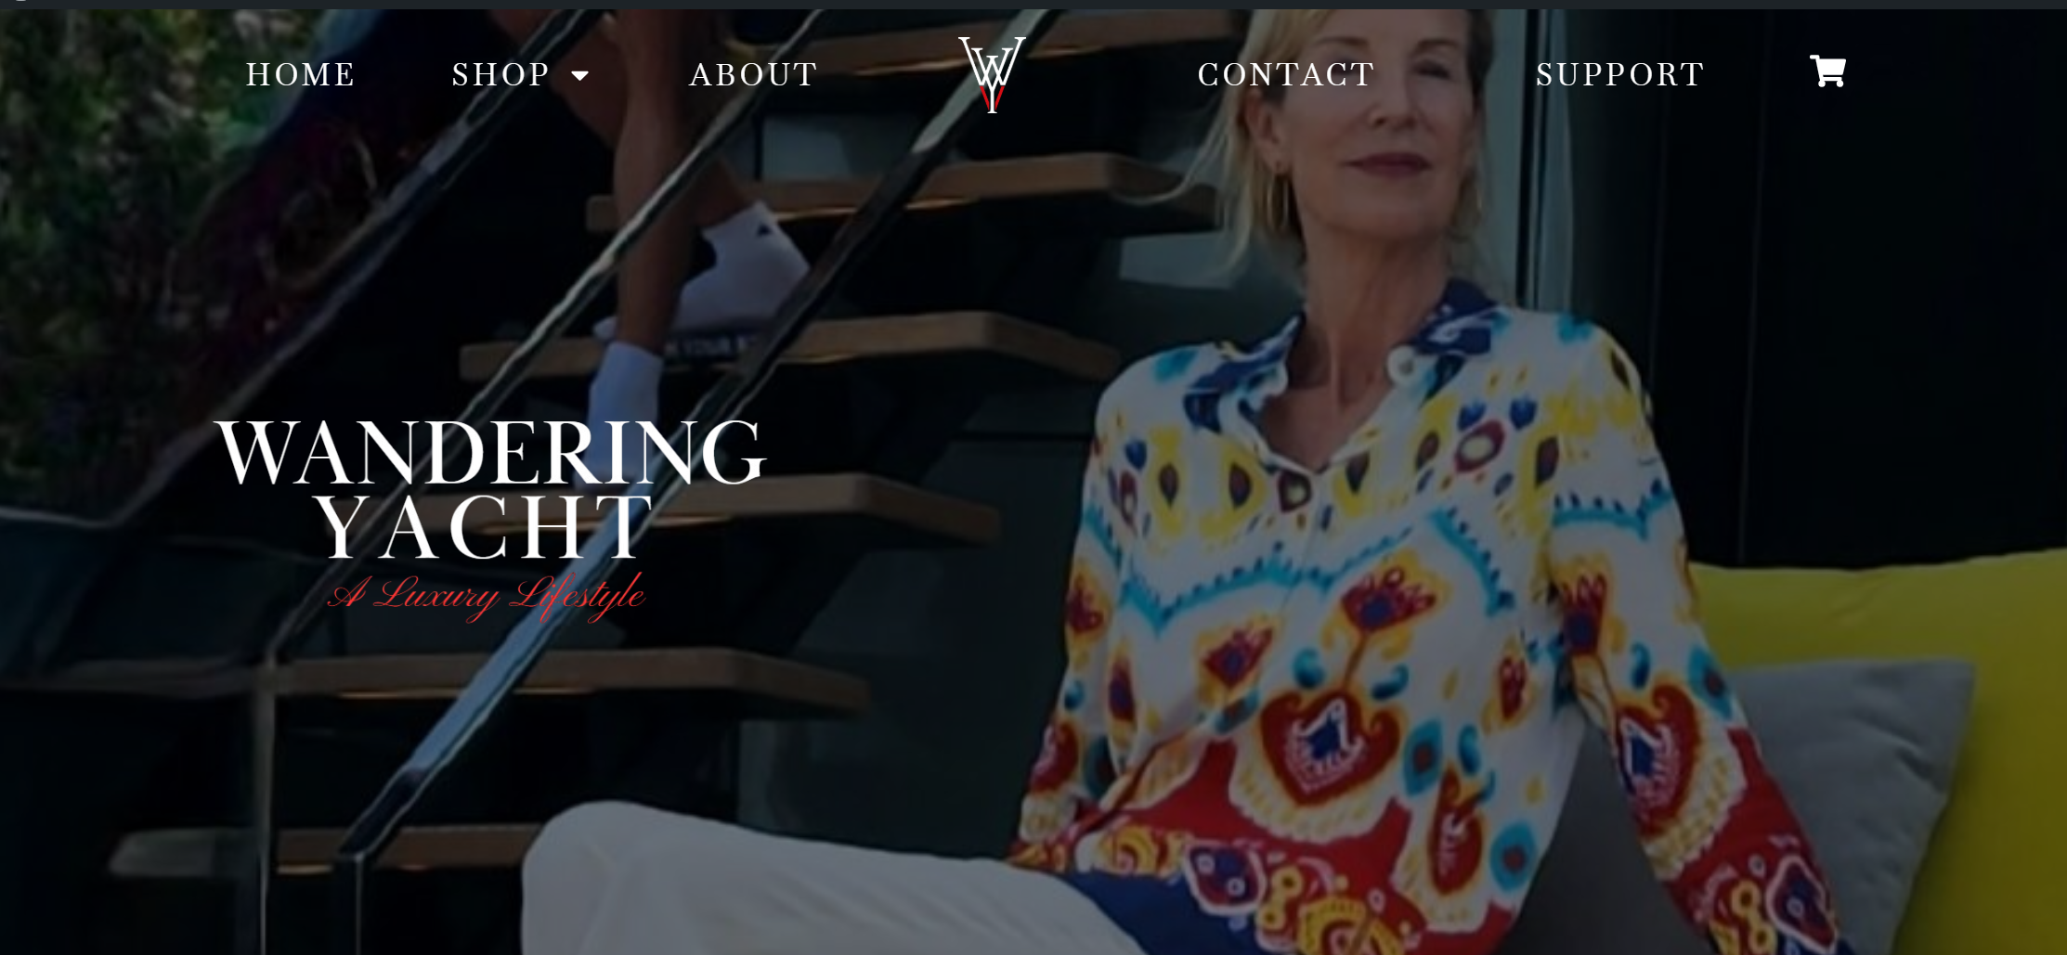This screenshot has height=955, width=2067.
Task: Click the WANDERING YACHT hero heading
Action: coord(489,489)
